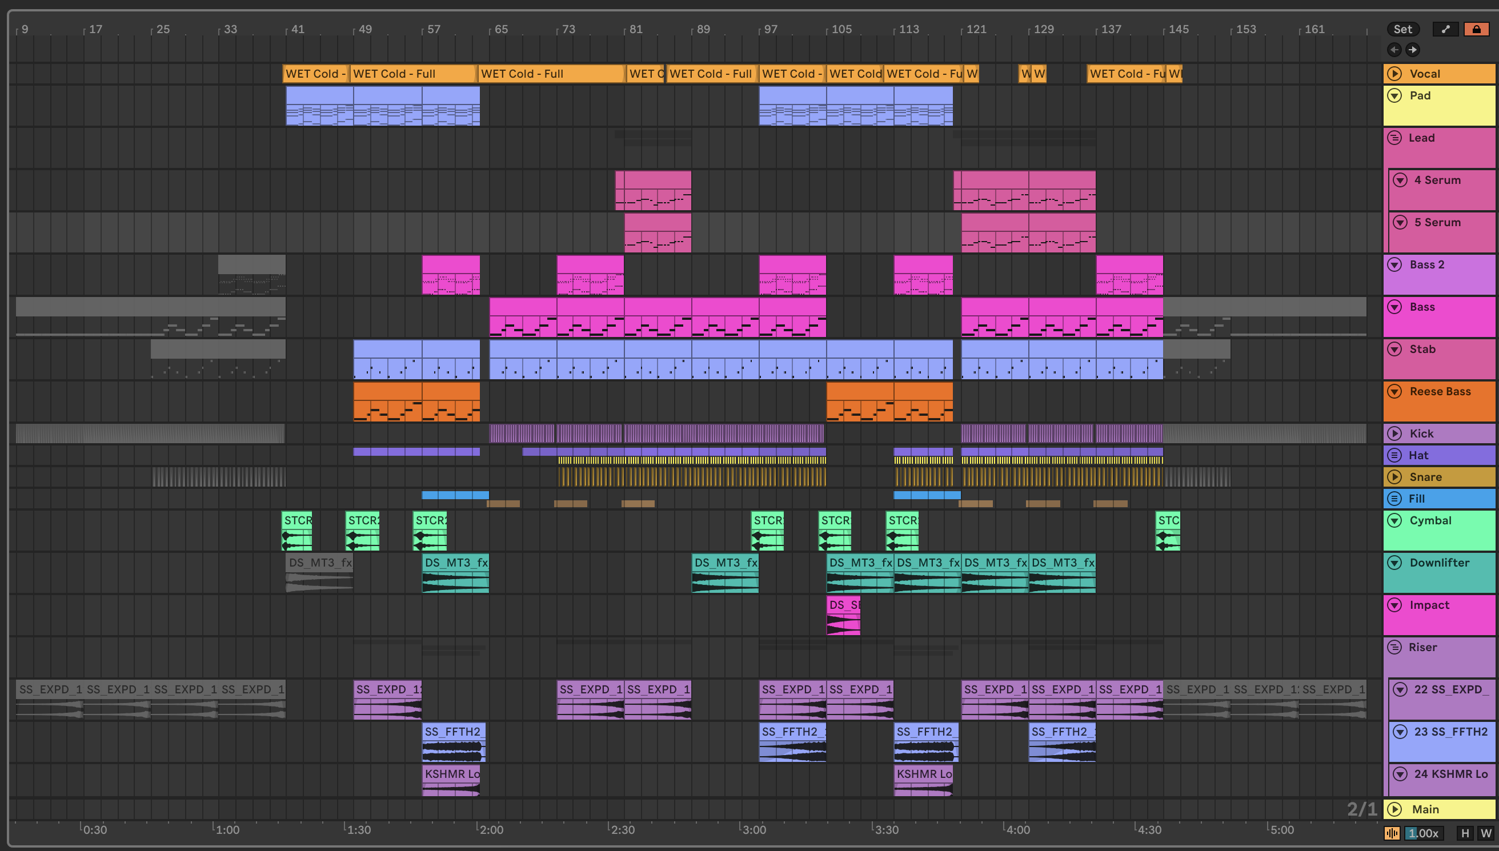The width and height of the screenshot is (1499, 851).
Task: Unfold the Kick track arrow
Action: click(1395, 433)
